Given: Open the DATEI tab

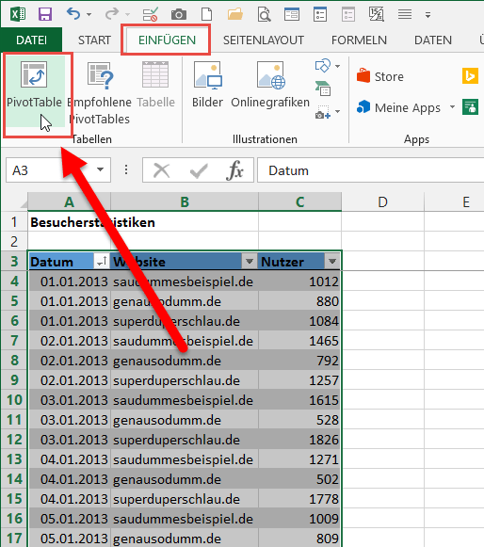Looking at the screenshot, I should point(31,40).
